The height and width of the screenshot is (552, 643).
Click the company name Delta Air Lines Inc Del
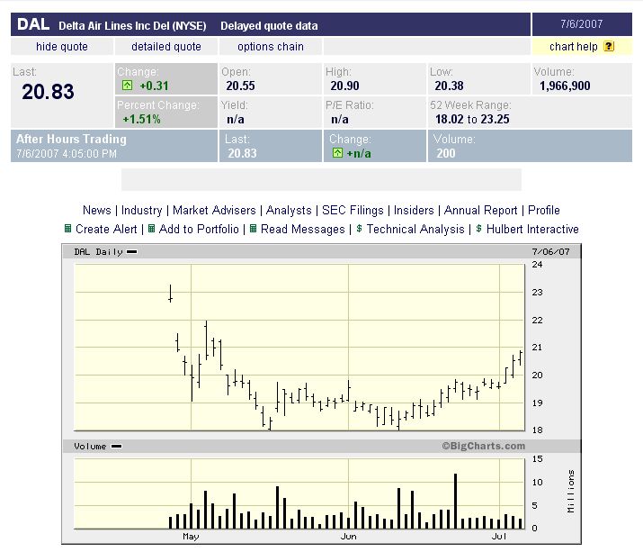(x=132, y=25)
